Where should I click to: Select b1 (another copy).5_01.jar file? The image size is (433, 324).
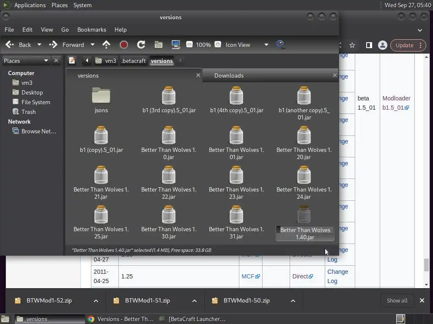[304, 96]
